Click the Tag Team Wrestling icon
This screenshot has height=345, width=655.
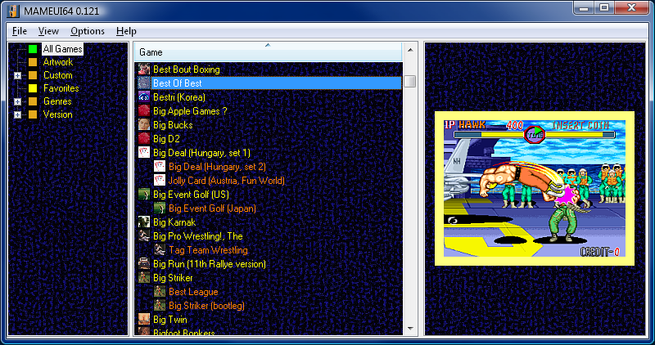[160, 250]
